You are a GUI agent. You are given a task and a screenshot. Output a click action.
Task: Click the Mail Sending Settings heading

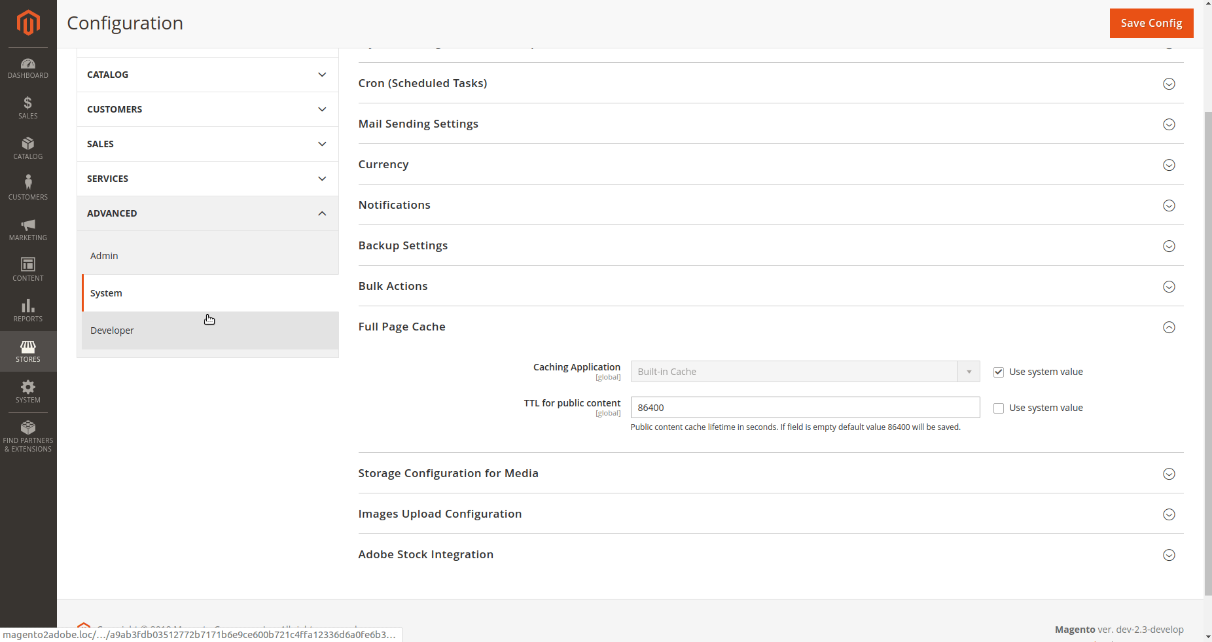pyautogui.click(x=418, y=124)
